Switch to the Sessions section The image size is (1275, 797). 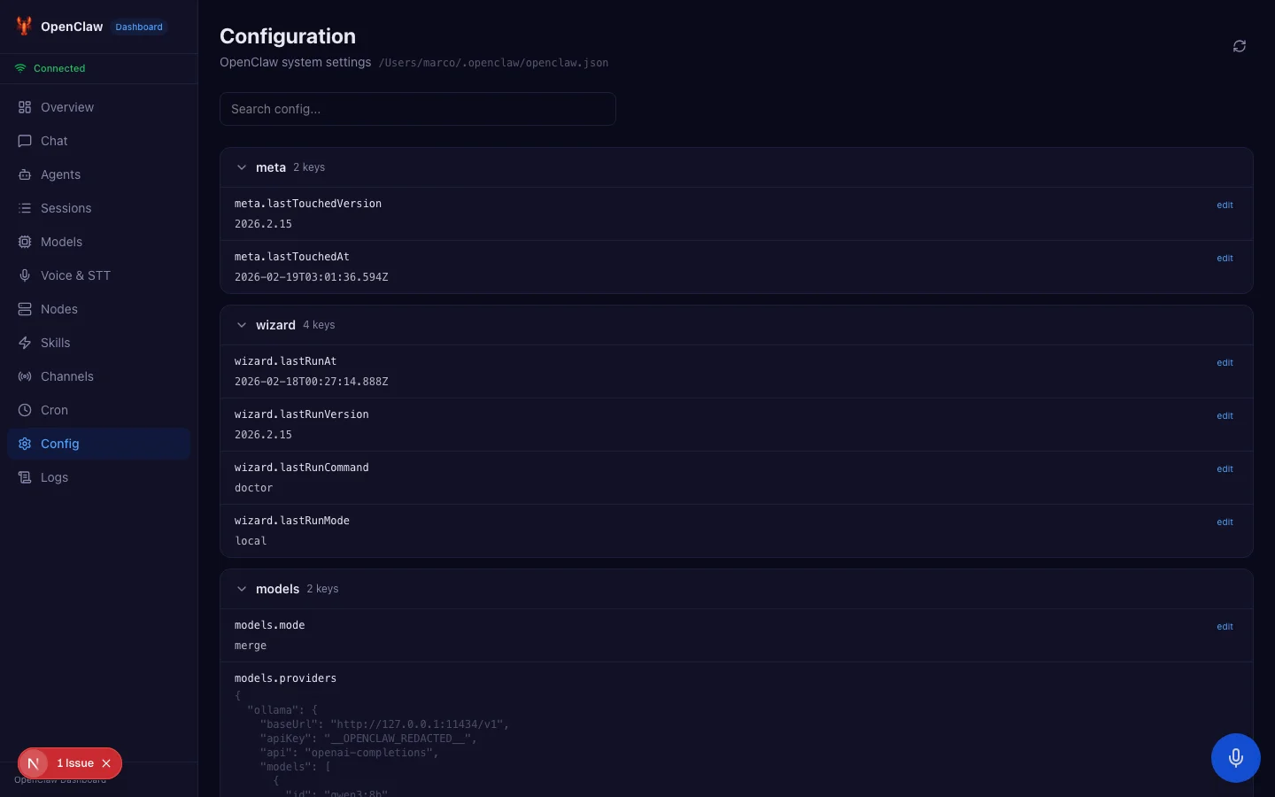(66, 208)
